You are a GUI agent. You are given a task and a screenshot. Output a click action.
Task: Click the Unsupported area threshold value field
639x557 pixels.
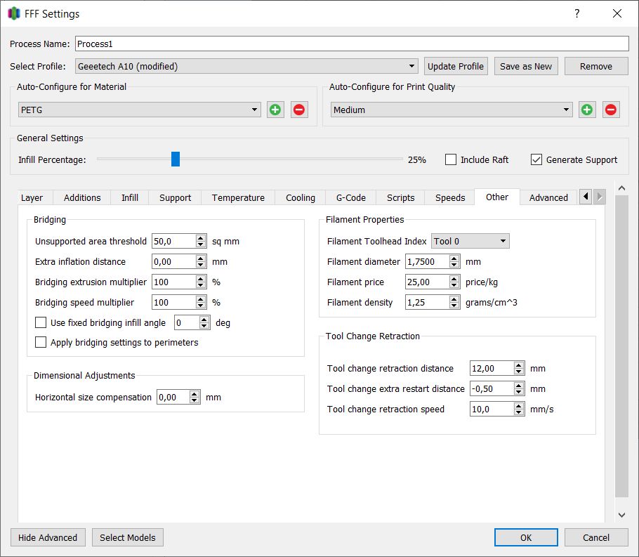click(x=174, y=241)
